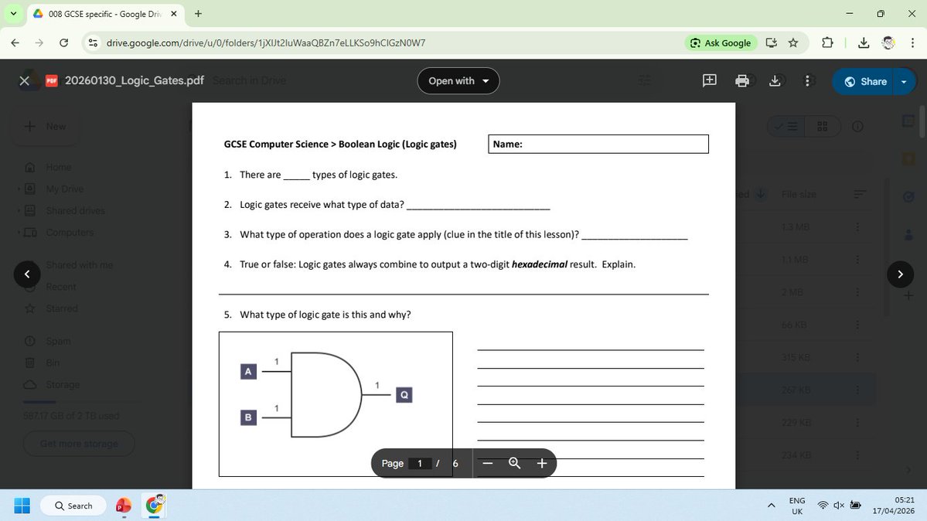Click the magnifier zoom reset icon
Viewport: 927px width, 521px height.
click(x=514, y=463)
